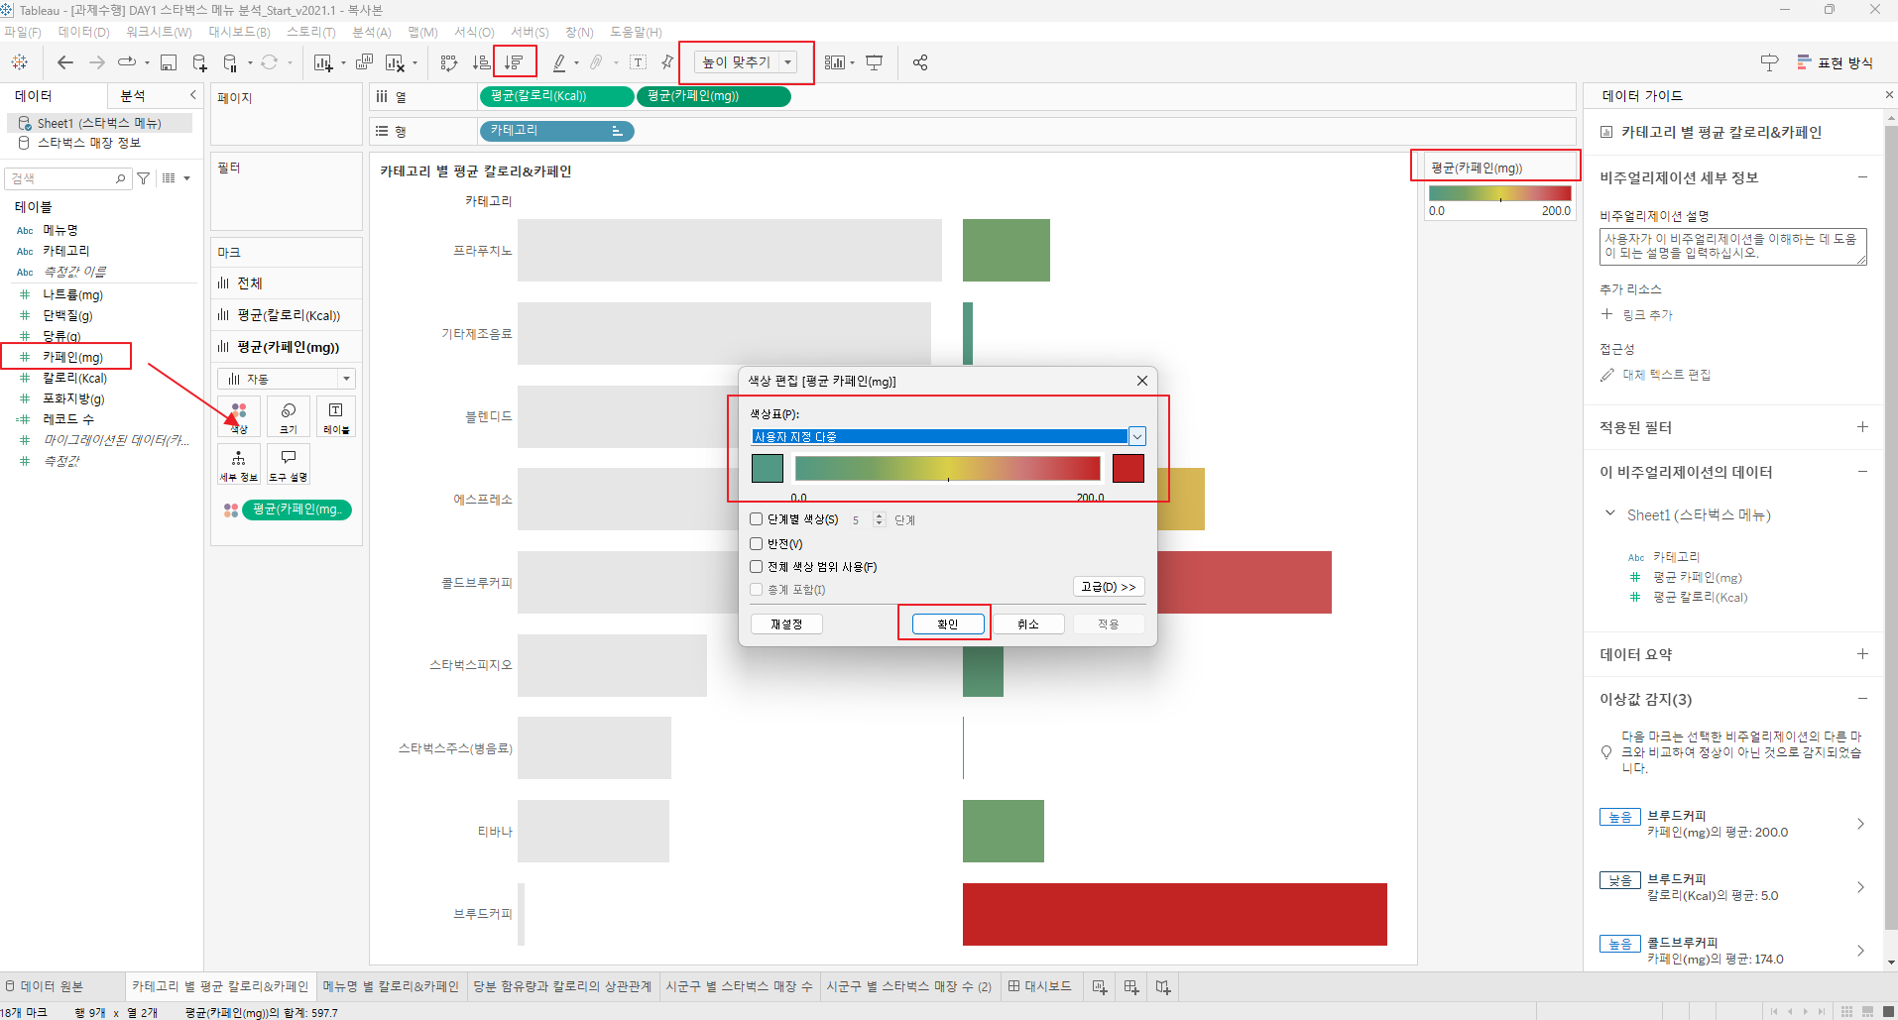Expand the applied filters (적용된 필터) section
This screenshot has width=1898, height=1020.
(x=1862, y=427)
